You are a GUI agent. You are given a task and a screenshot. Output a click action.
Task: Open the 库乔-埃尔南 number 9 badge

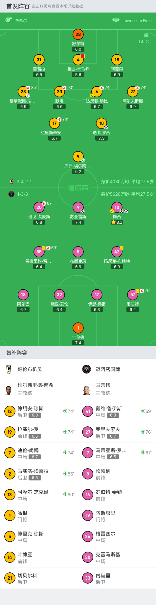[78, 157]
